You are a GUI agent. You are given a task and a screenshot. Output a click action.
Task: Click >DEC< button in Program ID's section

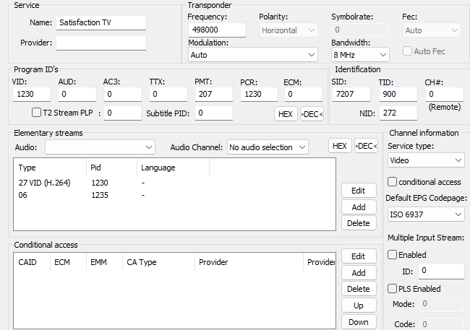[312, 114]
